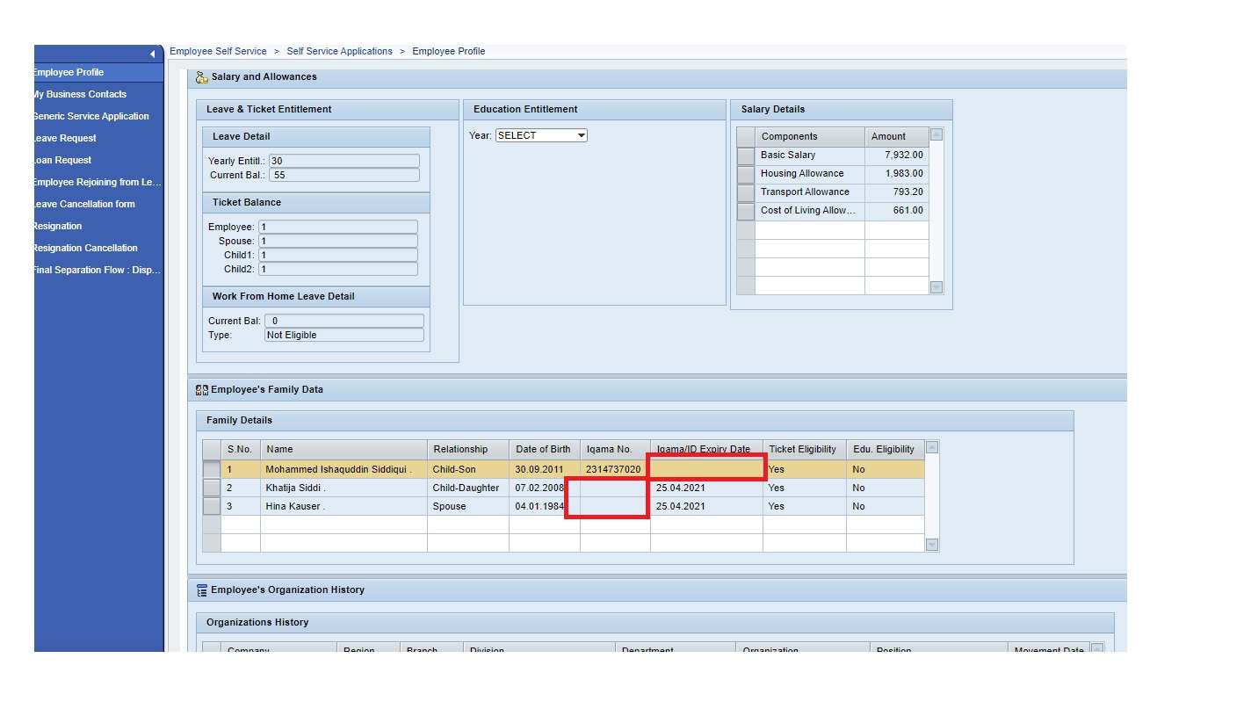Click the Date of Birth column header
1251x709 pixels.
click(x=545, y=449)
